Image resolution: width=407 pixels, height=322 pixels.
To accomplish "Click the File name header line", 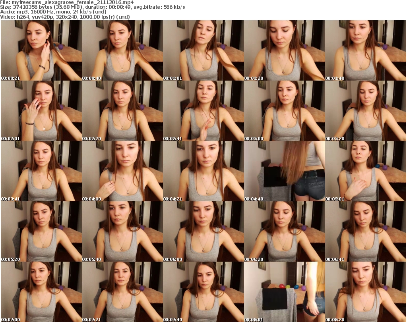I will click(x=67, y=2).
